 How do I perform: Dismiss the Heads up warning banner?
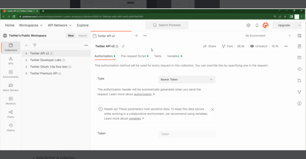212,109
